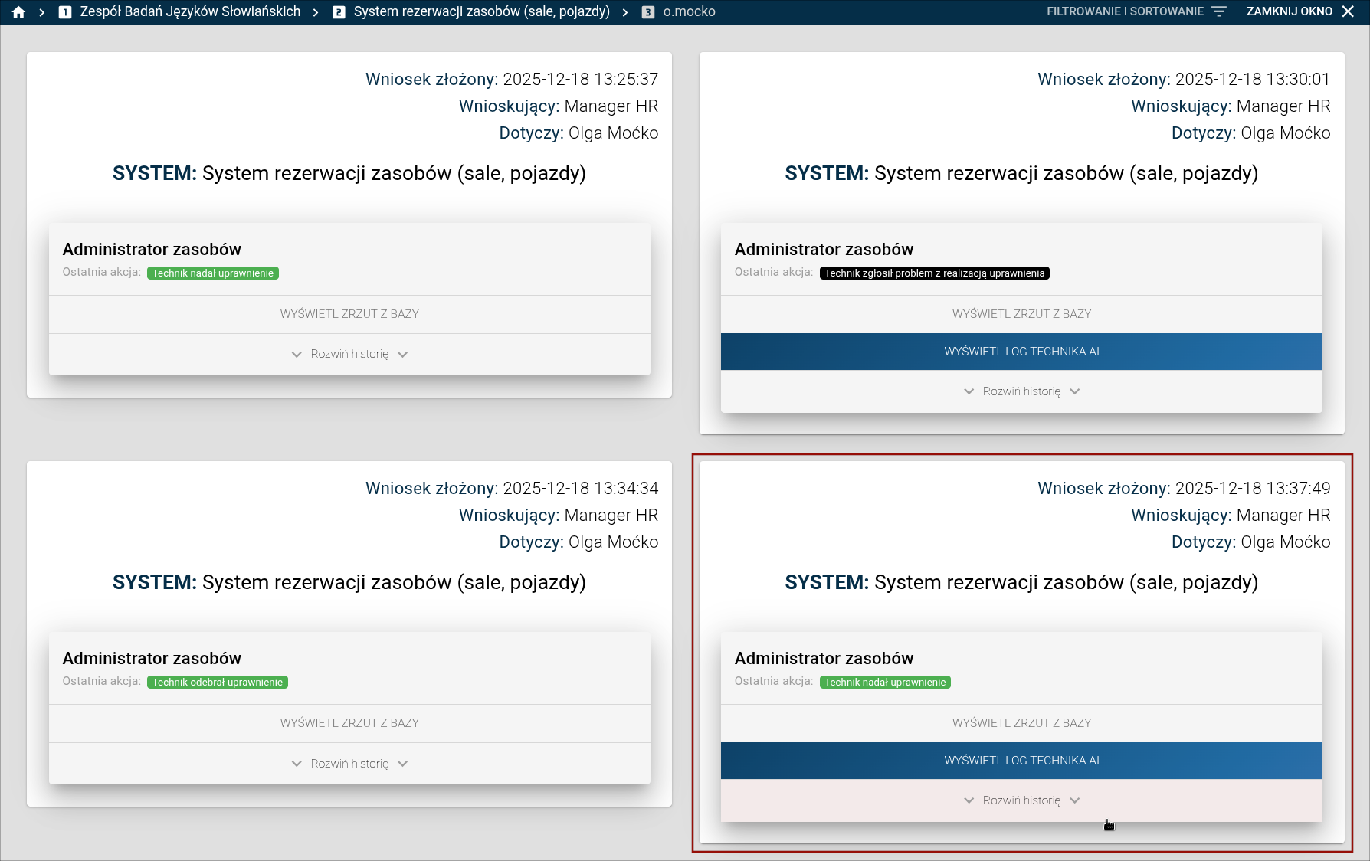Image resolution: width=1370 pixels, height=861 pixels.
Task: Click the black problem-reported status badge
Action: [x=934, y=273]
